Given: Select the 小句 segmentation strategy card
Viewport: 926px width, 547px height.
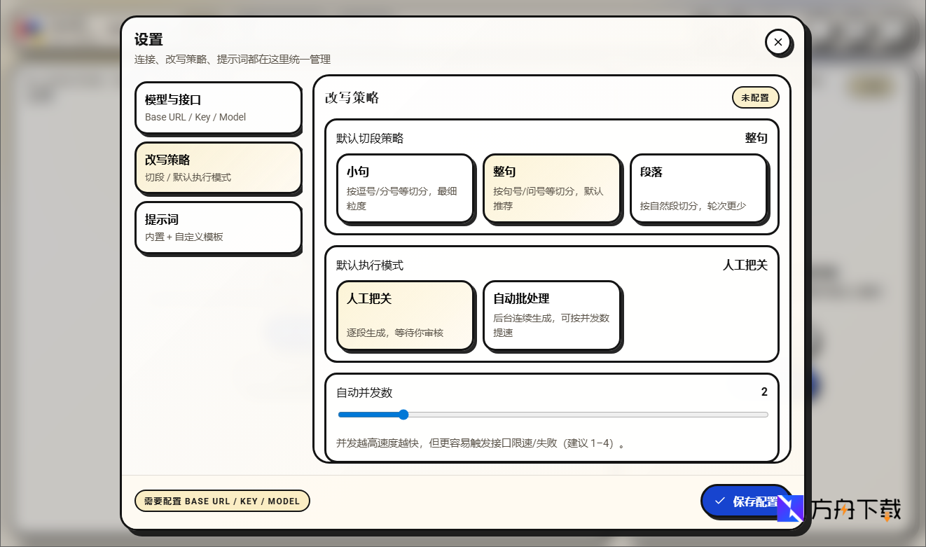Looking at the screenshot, I should [406, 188].
